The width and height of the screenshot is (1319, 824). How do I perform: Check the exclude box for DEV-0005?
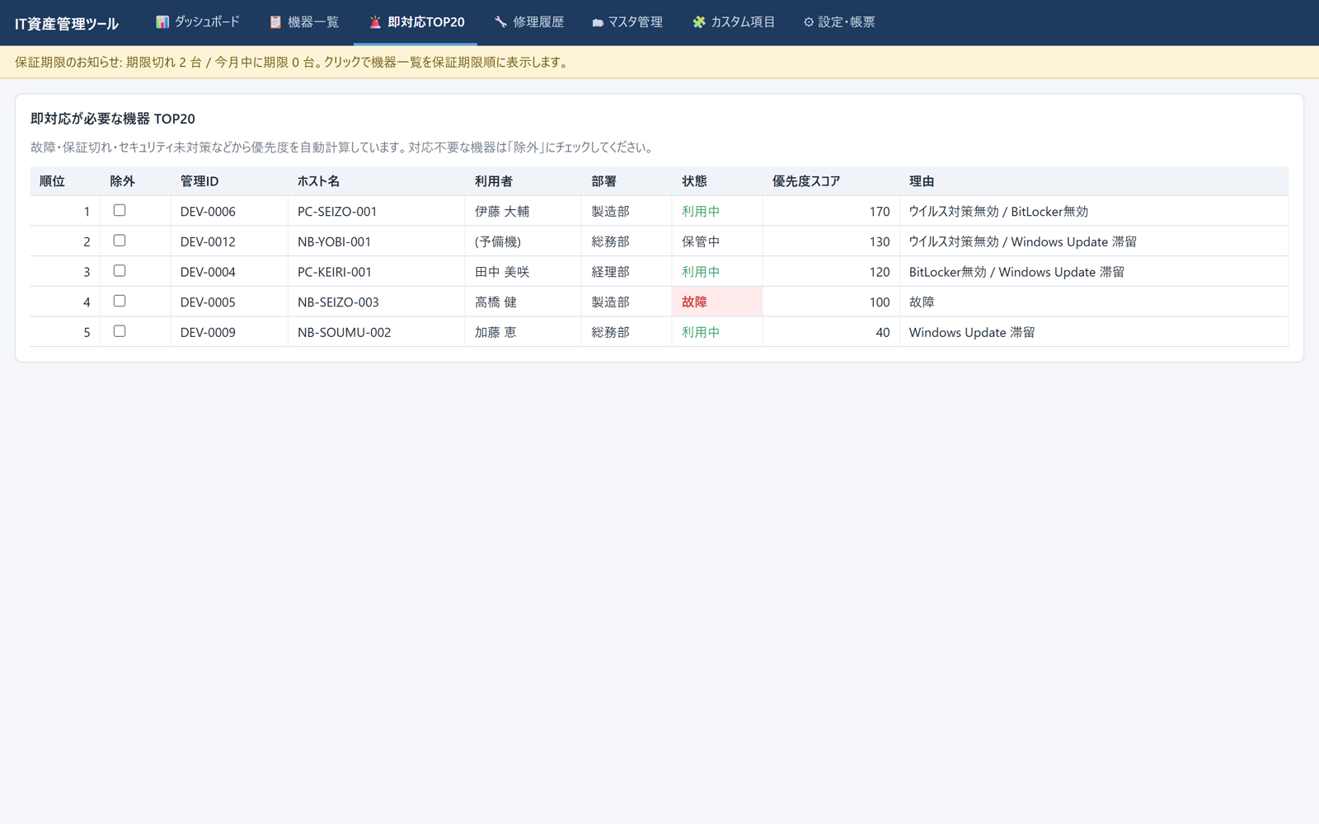tap(120, 301)
